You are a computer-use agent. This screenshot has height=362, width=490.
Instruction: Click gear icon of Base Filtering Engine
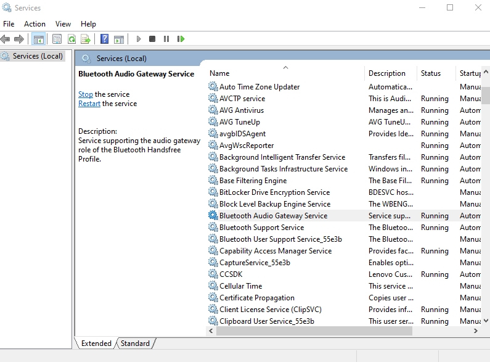pyautogui.click(x=213, y=180)
